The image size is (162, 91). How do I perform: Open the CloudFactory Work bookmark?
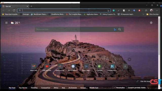click(56, 14)
